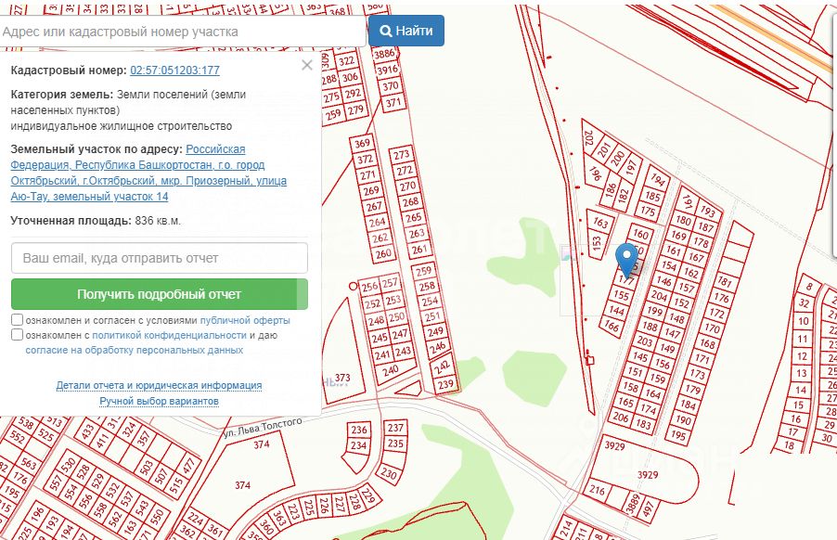Open the parcel address link

[x=148, y=173]
